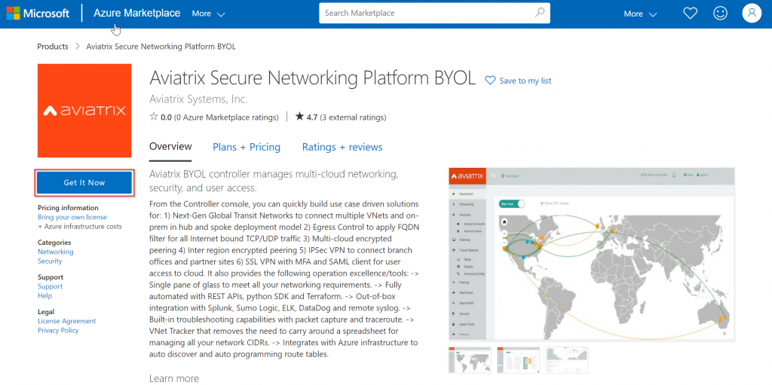Select the Overview tab
This screenshot has width=772, height=385.
click(170, 147)
